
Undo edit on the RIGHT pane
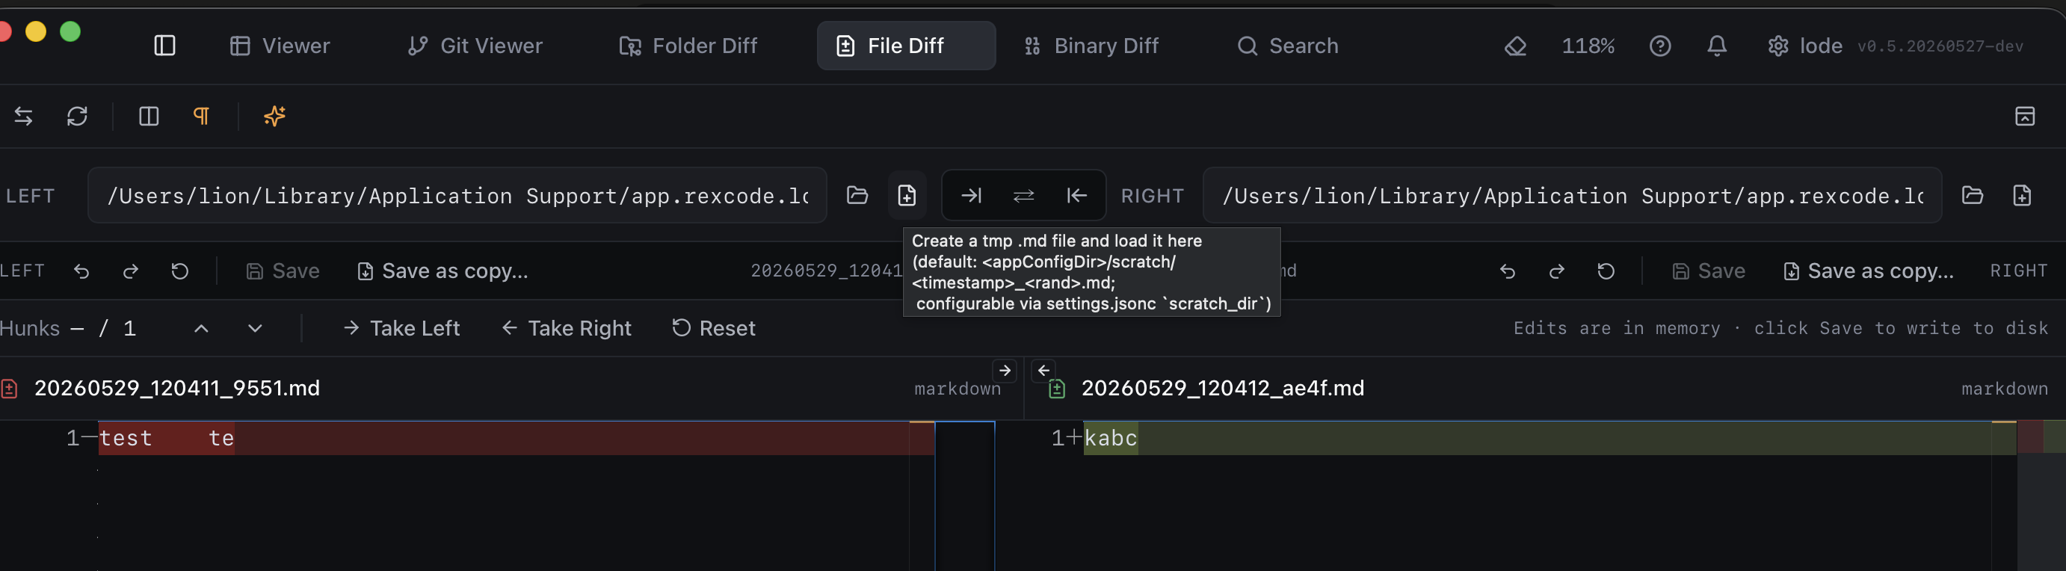1507,271
